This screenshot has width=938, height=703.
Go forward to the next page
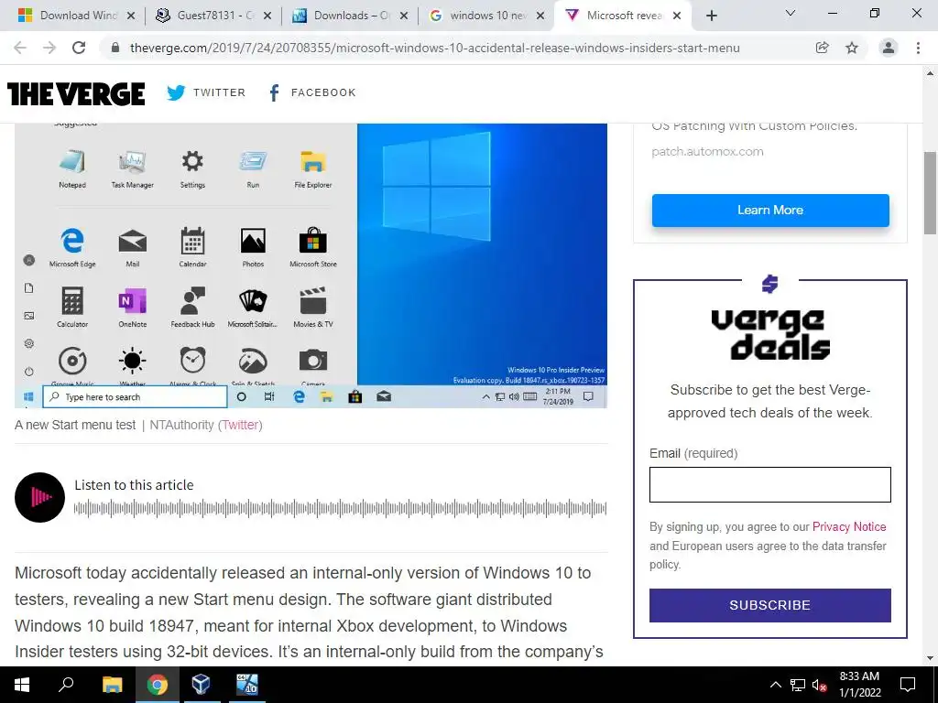49,48
